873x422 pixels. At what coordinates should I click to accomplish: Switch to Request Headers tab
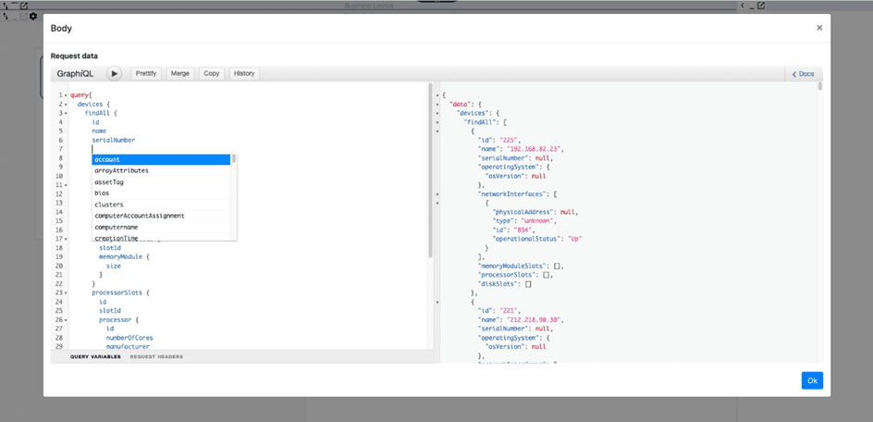tap(156, 356)
